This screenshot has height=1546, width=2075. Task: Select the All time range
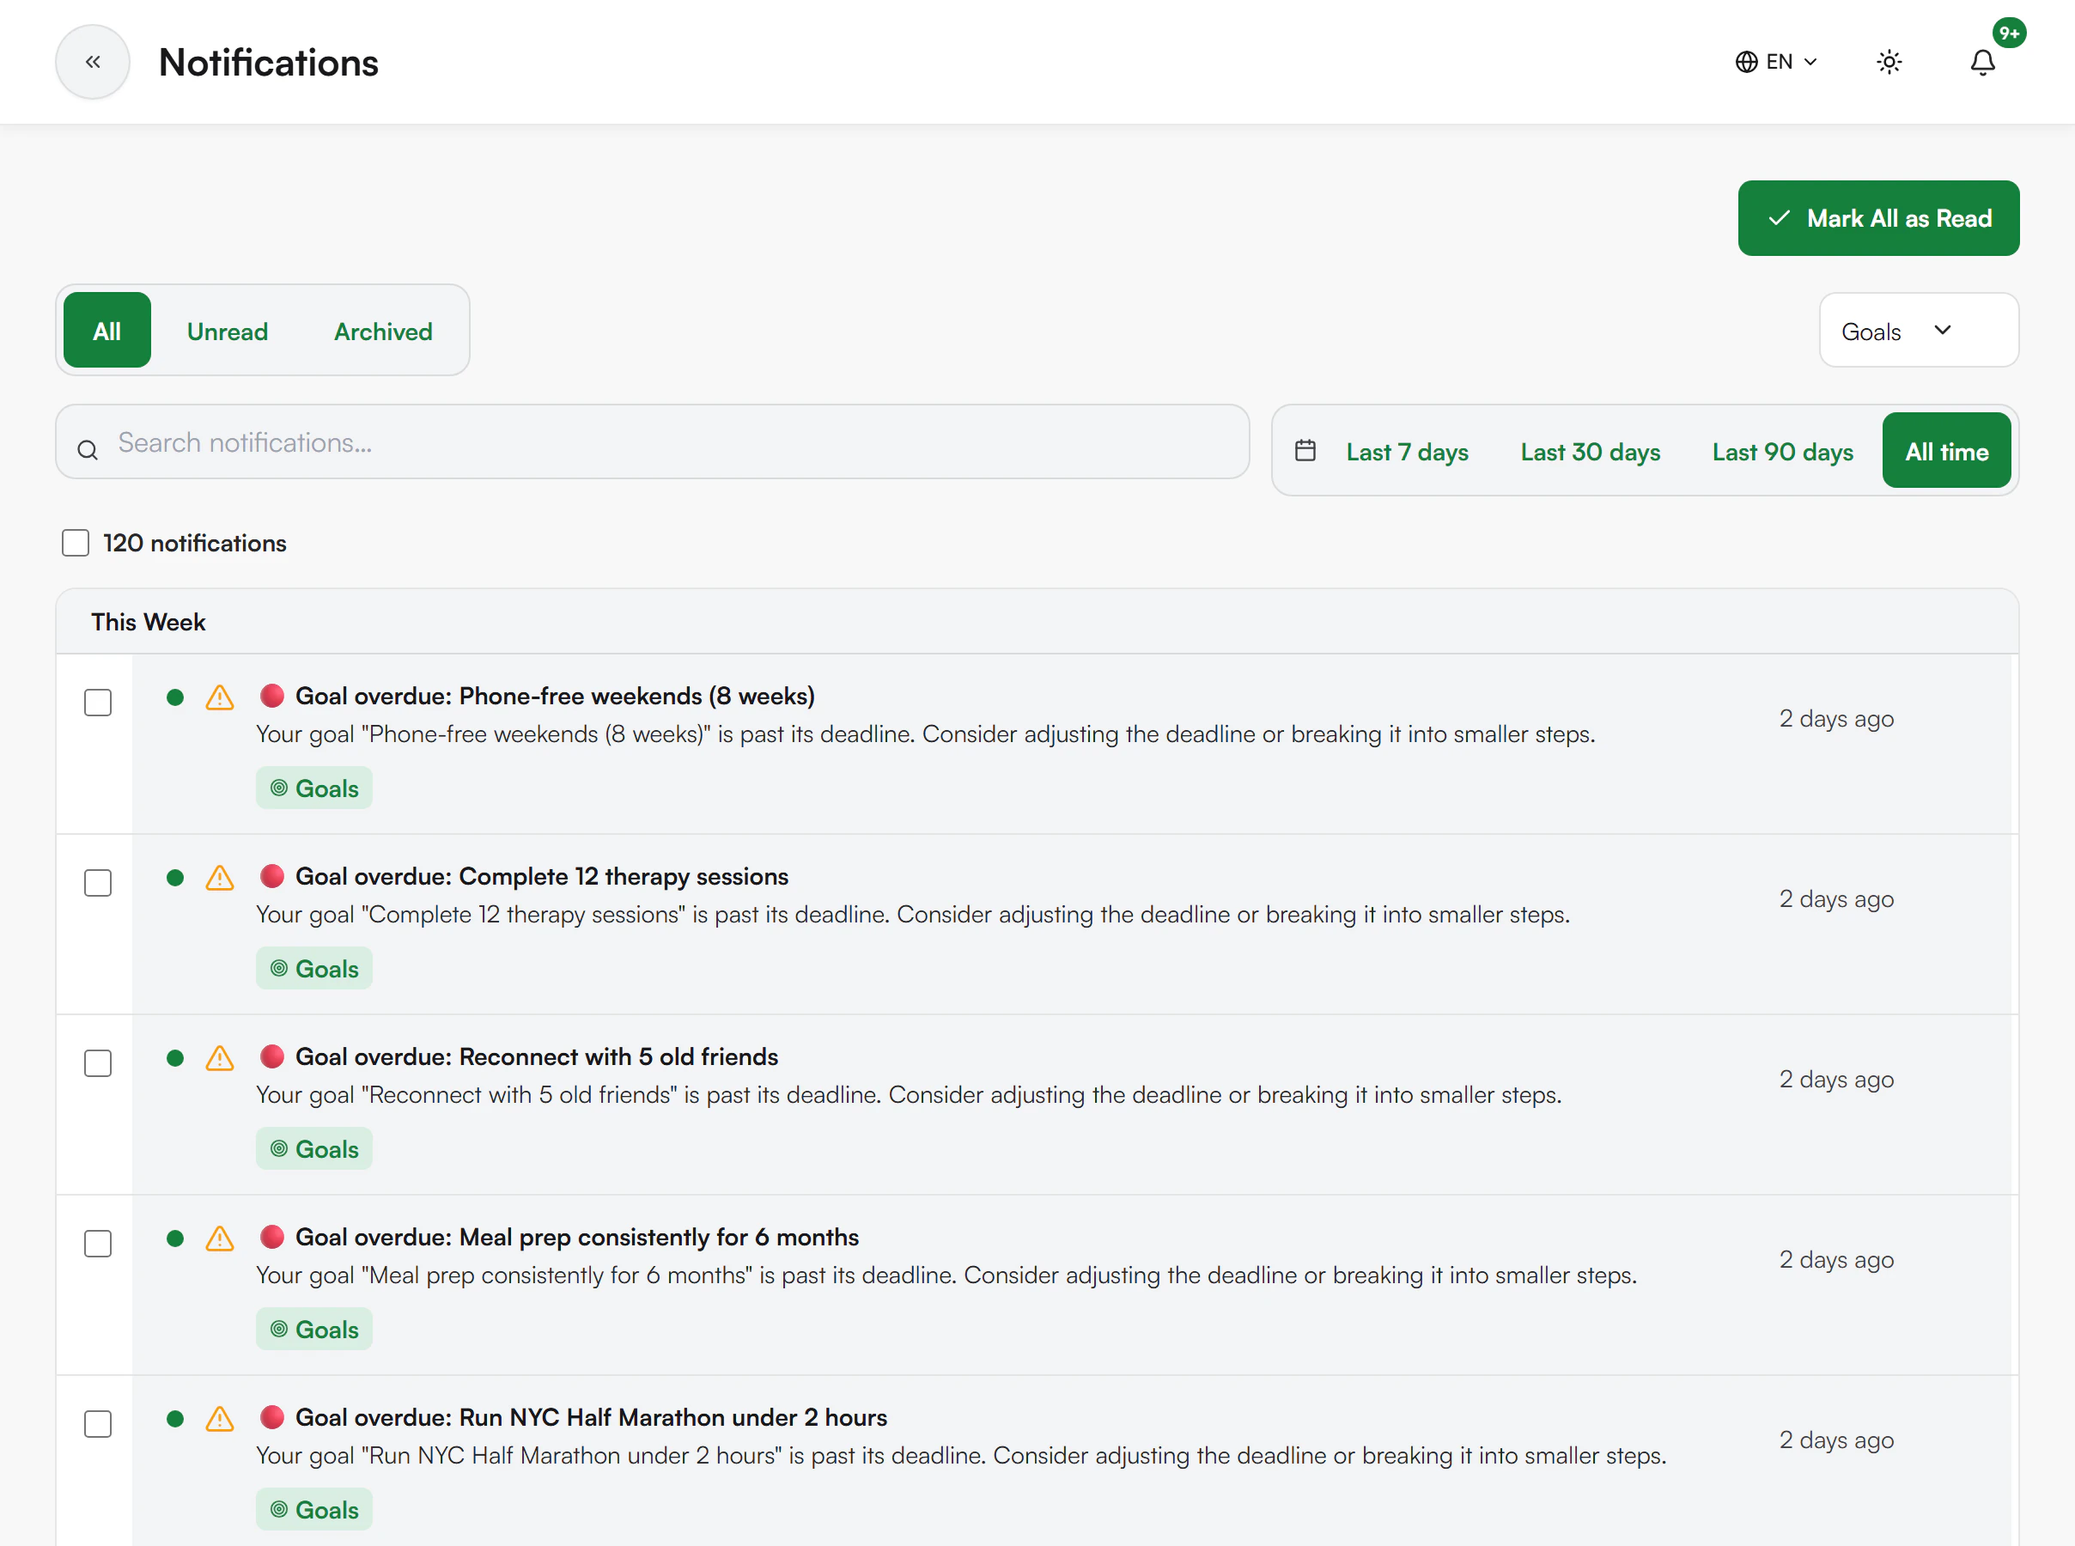(x=1947, y=451)
